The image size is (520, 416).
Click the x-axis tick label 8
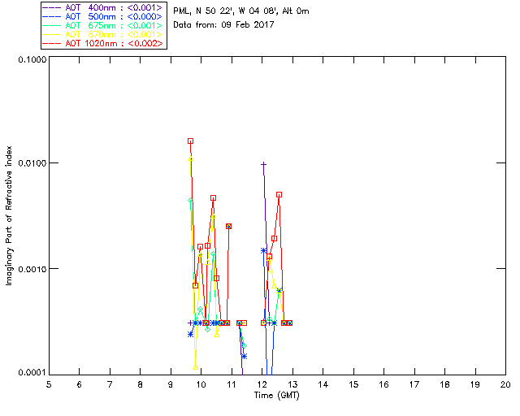coord(141,384)
